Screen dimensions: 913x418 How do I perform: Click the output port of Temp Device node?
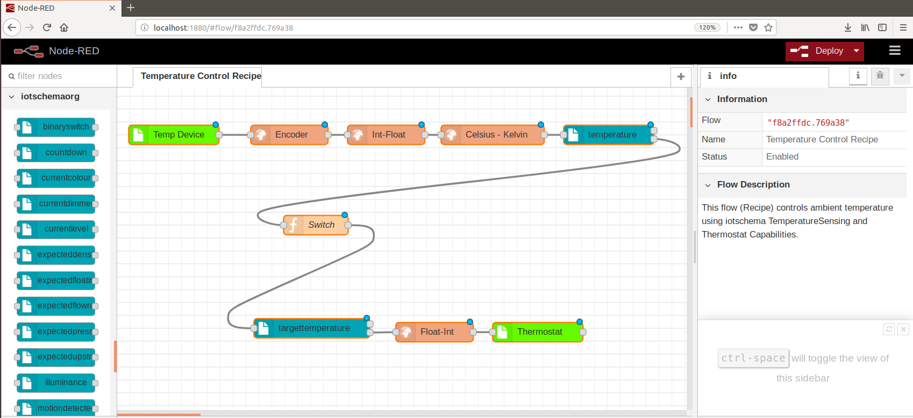coord(219,135)
